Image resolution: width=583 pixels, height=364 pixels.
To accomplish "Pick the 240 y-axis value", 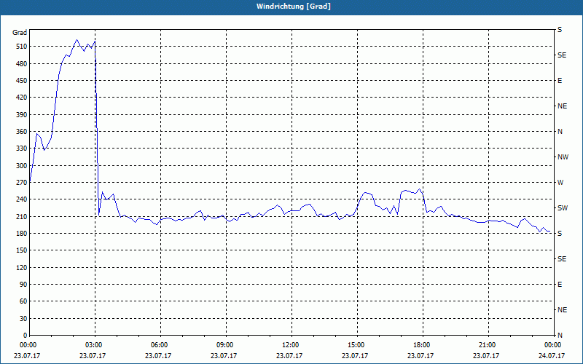I will click(21, 199).
